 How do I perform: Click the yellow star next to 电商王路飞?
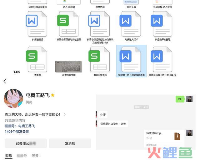(52, 95)
